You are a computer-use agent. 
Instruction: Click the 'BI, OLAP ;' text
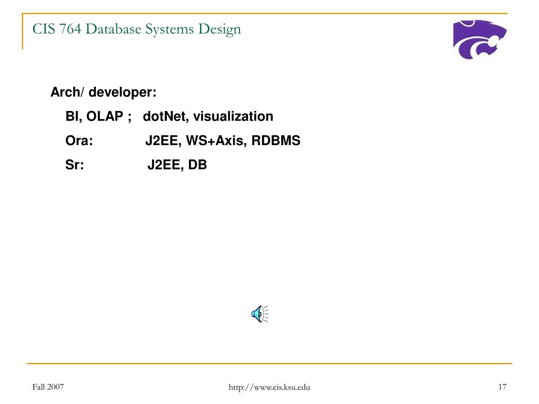(x=98, y=116)
